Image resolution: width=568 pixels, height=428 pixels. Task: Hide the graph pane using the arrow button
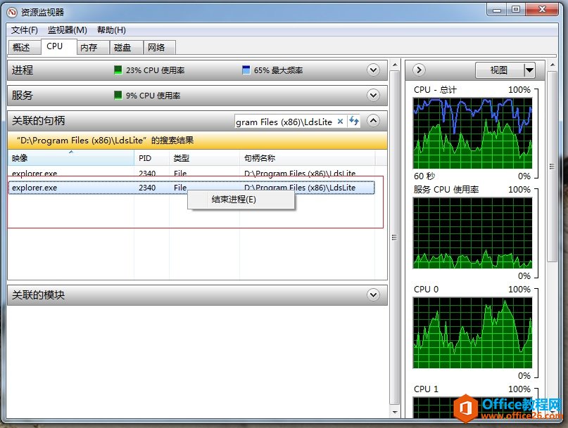click(419, 70)
